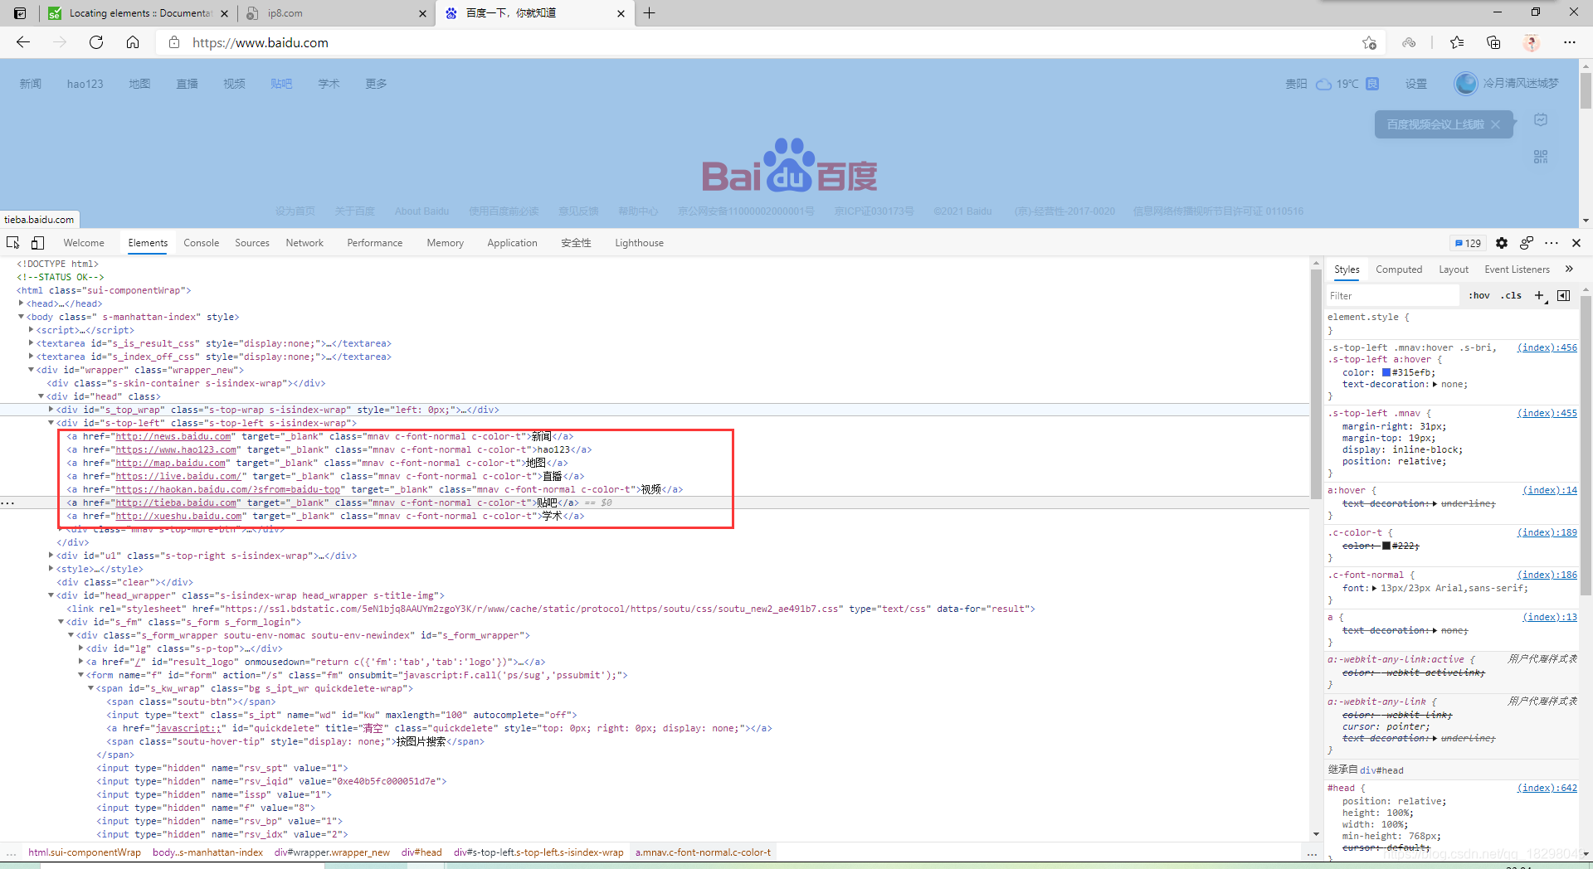This screenshot has width=1593, height=869.
Task: Toggle the :hov element state panel
Action: click(1479, 295)
